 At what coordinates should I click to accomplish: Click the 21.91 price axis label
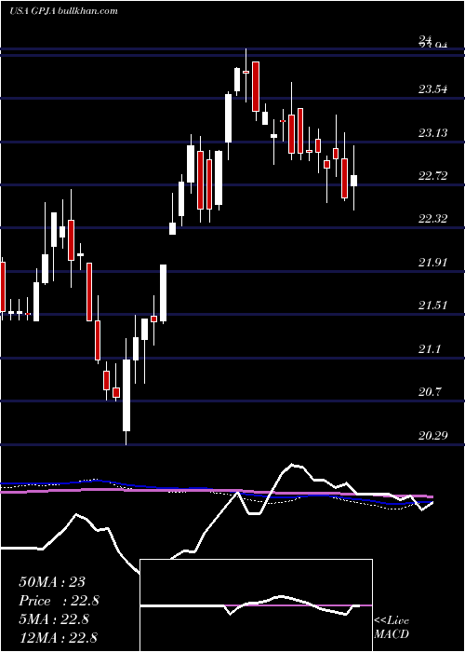tap(432, 263)
